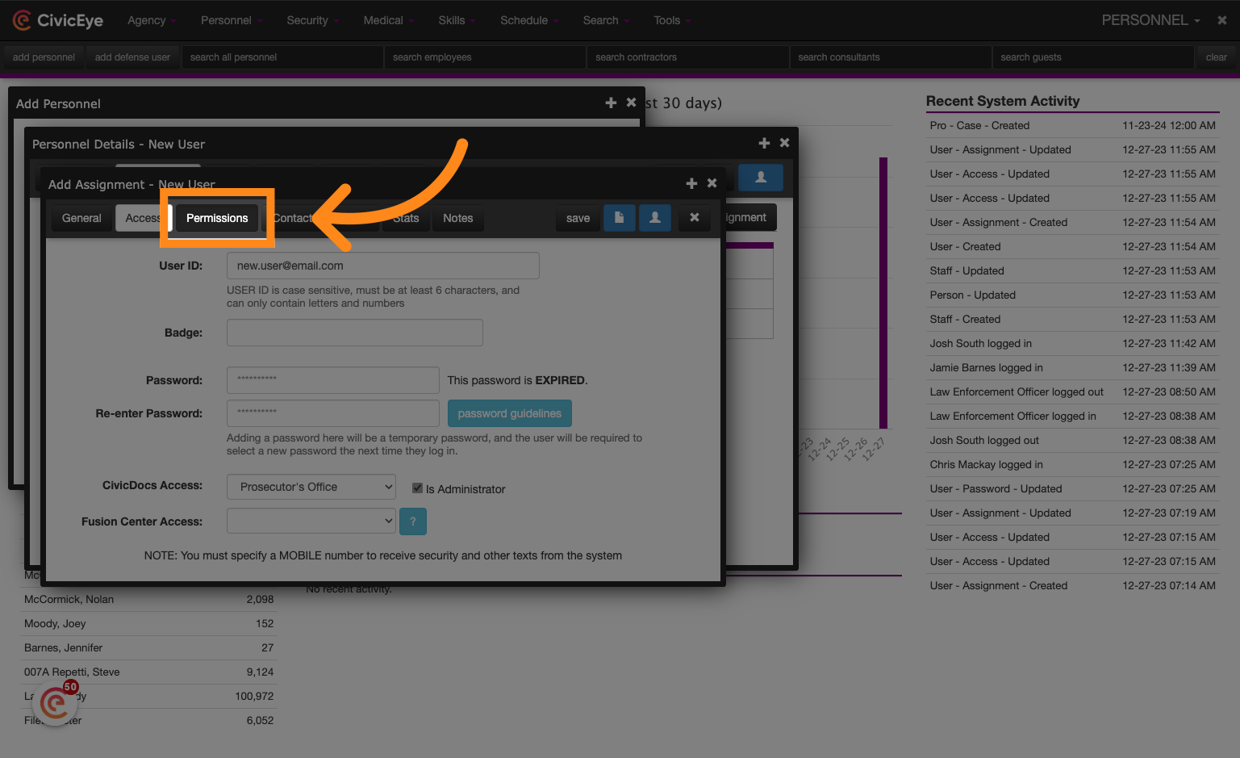This screenshot has width=1240, height=758.
Task: Click 'Staff - Updated' activity entry
Action: tap(1072, 270)
